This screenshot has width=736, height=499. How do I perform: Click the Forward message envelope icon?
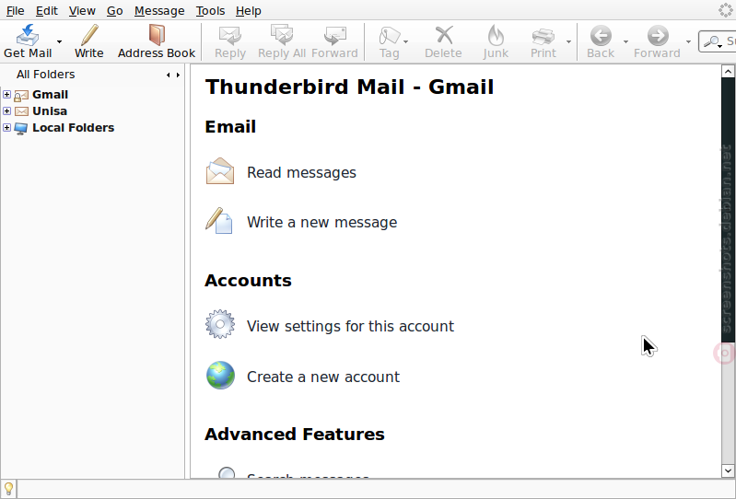(334, 36)
